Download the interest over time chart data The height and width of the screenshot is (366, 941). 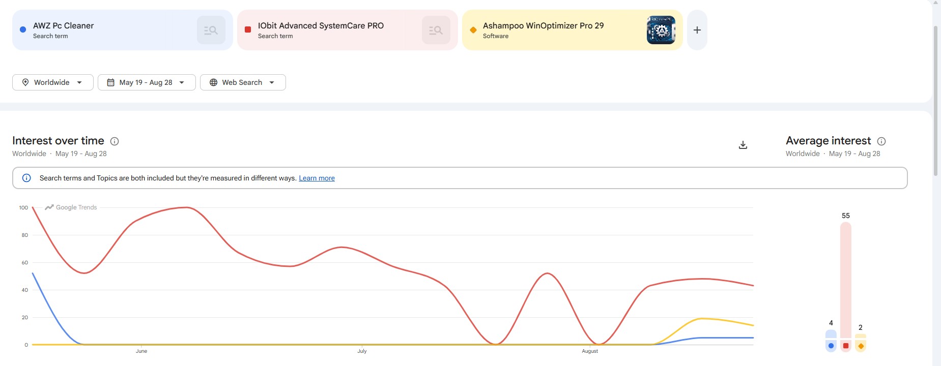[x=743, y=145]
